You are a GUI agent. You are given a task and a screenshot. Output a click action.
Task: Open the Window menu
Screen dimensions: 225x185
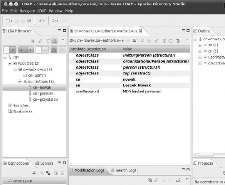click(x=55, y=11)
